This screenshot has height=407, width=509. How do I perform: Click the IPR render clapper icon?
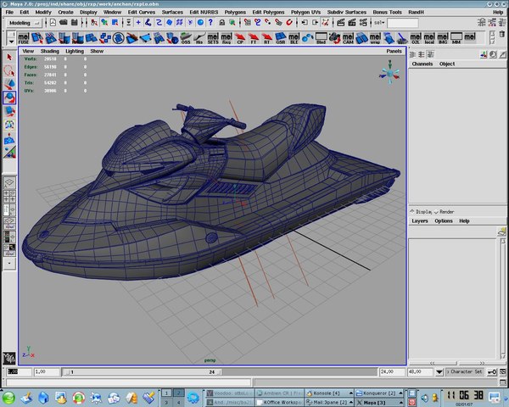[352, 22]
